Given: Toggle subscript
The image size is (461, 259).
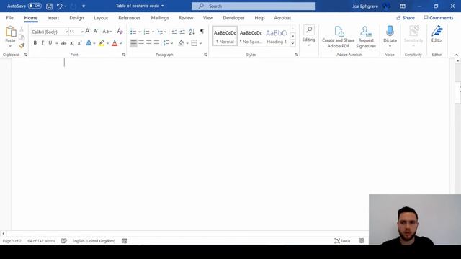Looking at the screenshot, I should tap(72, 43).
